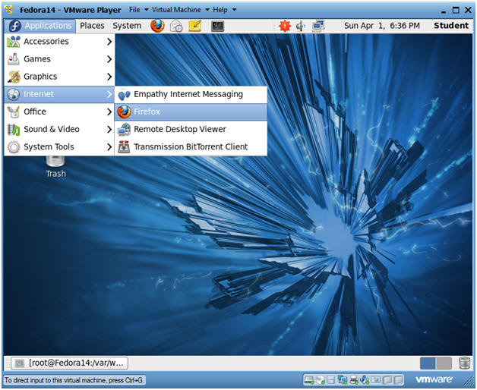Open the Places menu
Screen dimensions: 477x390
point(92,26)
